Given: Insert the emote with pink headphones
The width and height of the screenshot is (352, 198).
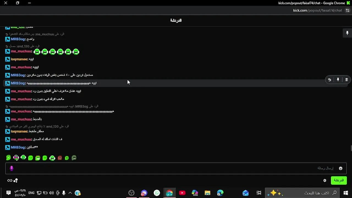Looking at the screenshot, I should click(16, 158).
